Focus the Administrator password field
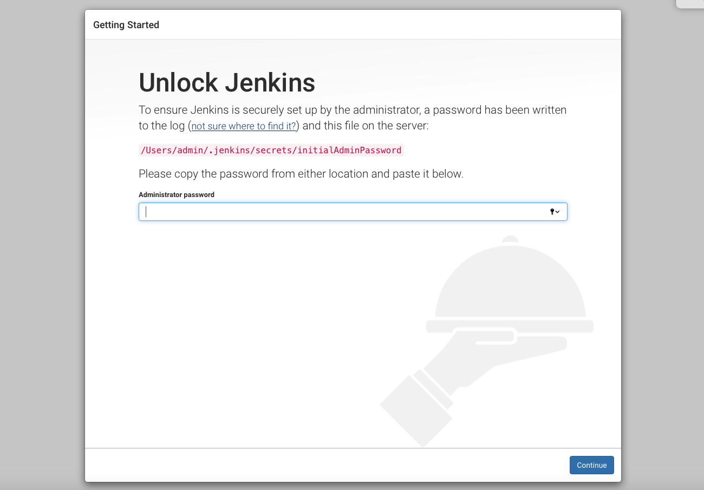Image resolution: width=704 pixels, height=490 pixels. [353, 212]
